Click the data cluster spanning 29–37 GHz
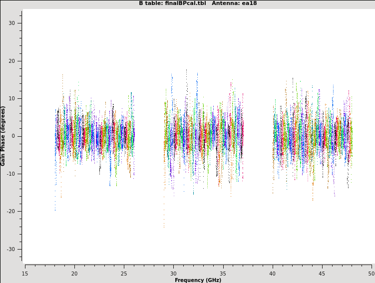The image size is (375, 283). tap(203, 136)
